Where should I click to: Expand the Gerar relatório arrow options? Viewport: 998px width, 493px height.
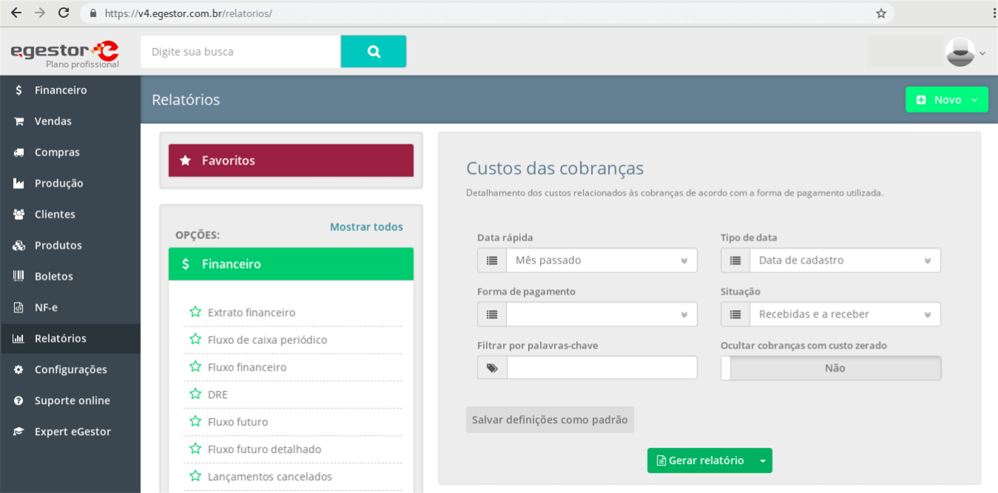pyautogui.click(x=763, y=461)
